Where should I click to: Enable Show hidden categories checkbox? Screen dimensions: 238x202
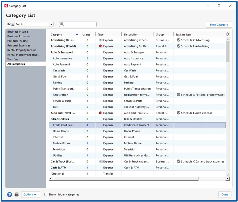46,194
